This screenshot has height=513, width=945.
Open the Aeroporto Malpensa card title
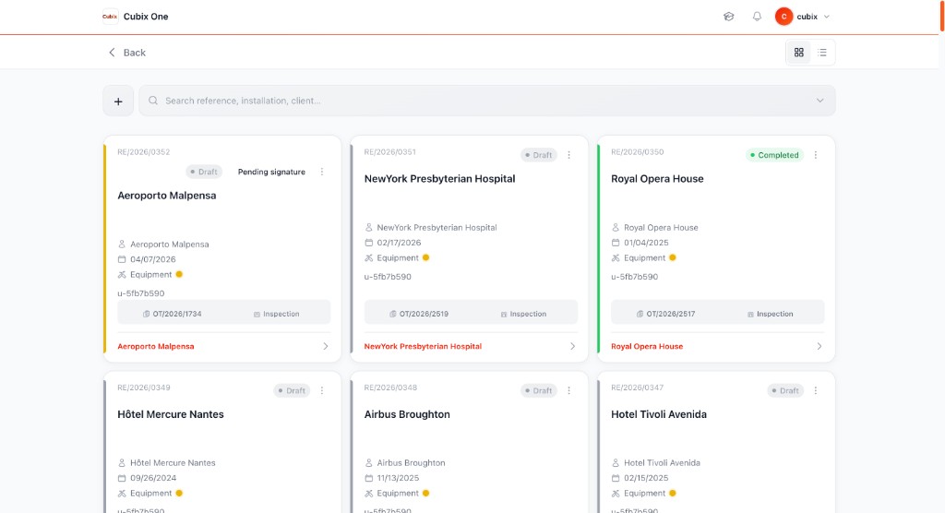pyautogui.click(x=166, y=196)
